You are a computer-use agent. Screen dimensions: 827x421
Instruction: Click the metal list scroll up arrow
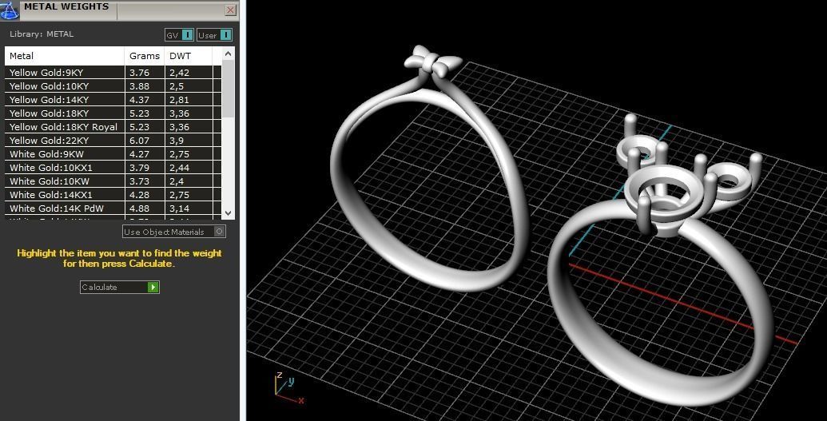[228, 54]
